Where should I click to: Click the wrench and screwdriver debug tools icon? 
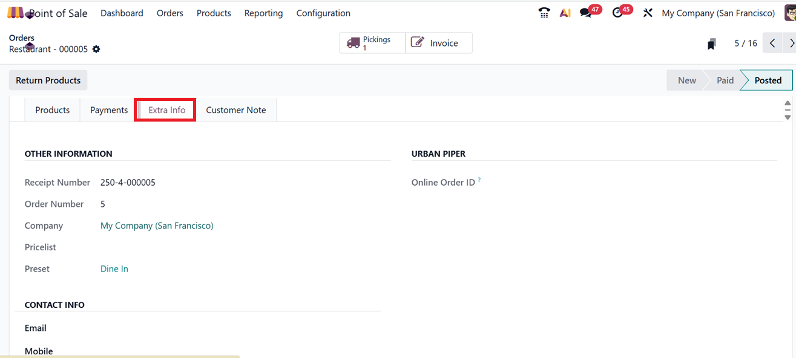point(648,13)
